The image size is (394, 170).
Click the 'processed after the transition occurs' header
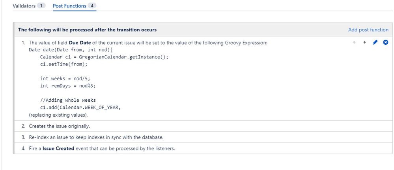pos(87,30)
